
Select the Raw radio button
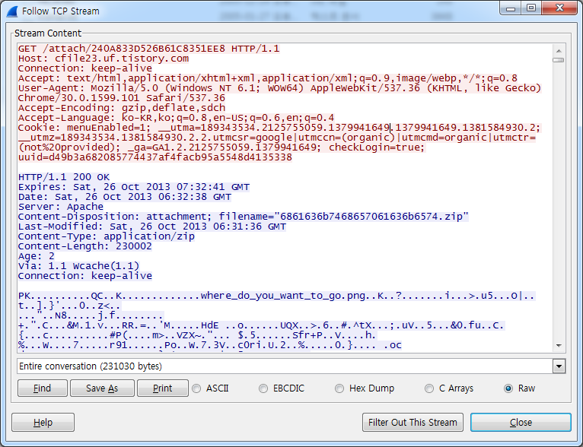click(x=508, y=388)
